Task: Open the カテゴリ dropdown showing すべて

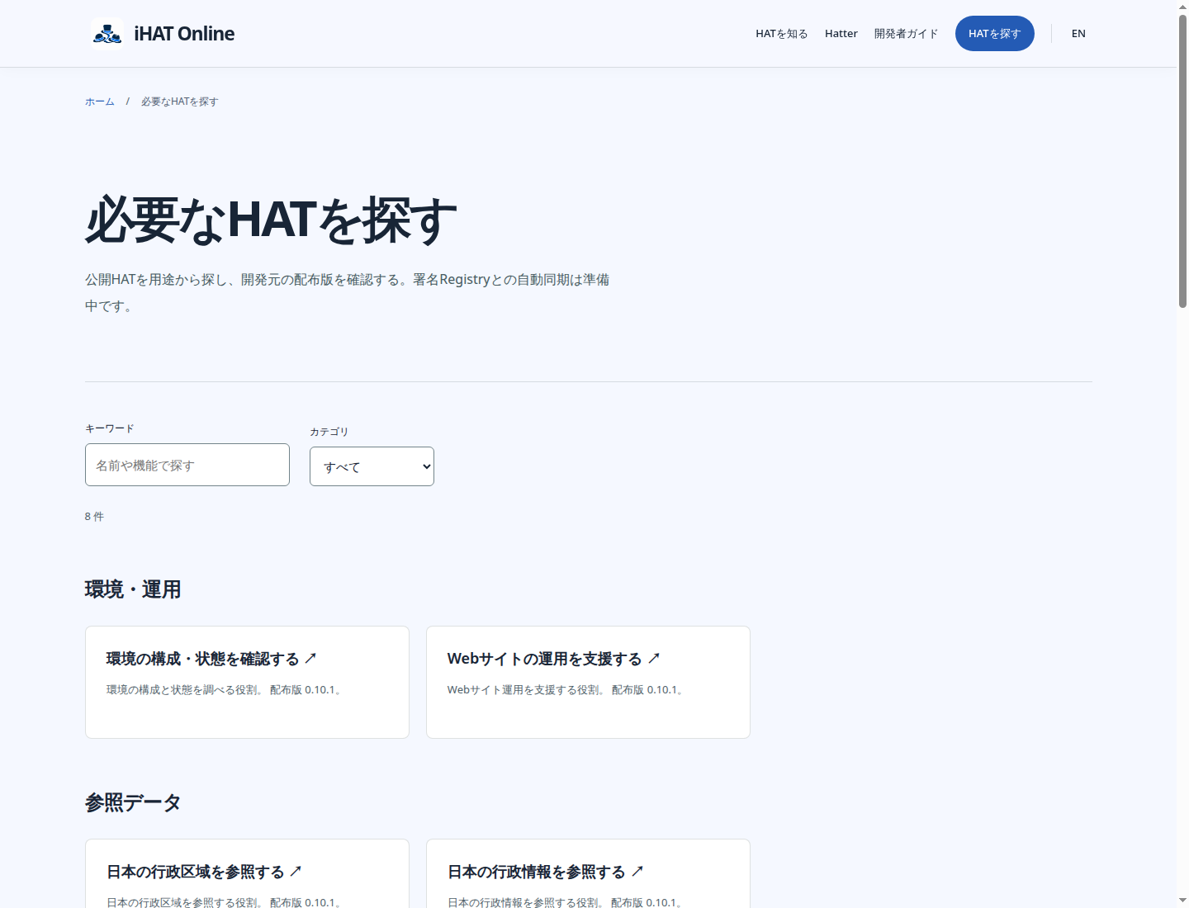Action: [x=372, y=466]
